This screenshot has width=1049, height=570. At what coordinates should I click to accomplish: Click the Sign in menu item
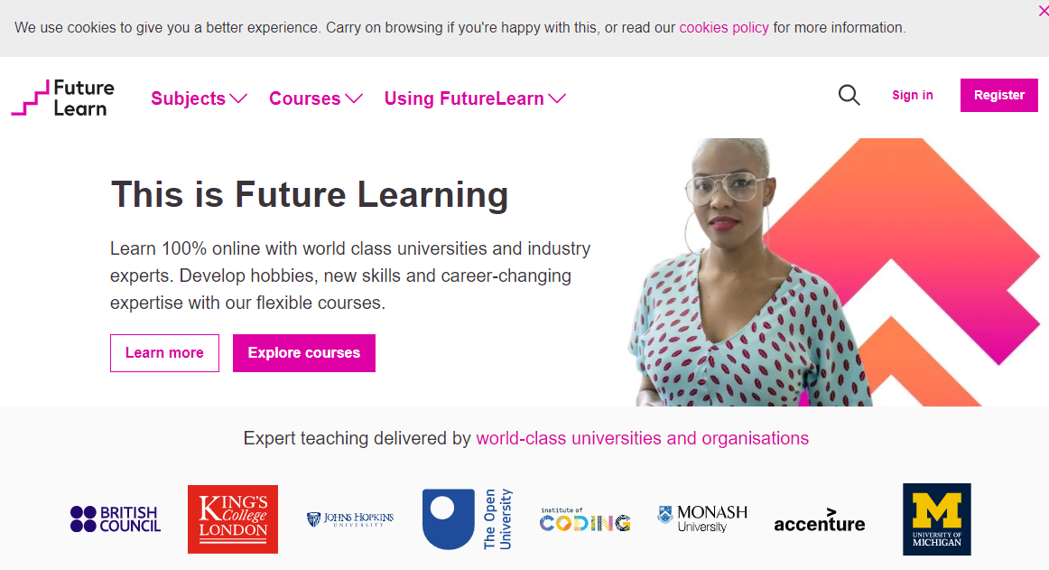(x=912, y=95)
